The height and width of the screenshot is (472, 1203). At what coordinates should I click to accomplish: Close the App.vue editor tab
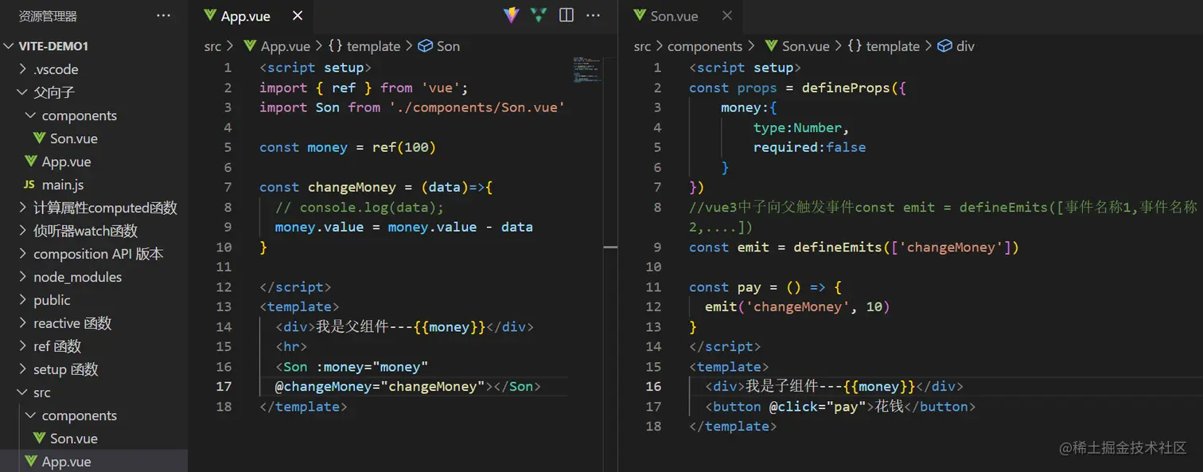298,16
